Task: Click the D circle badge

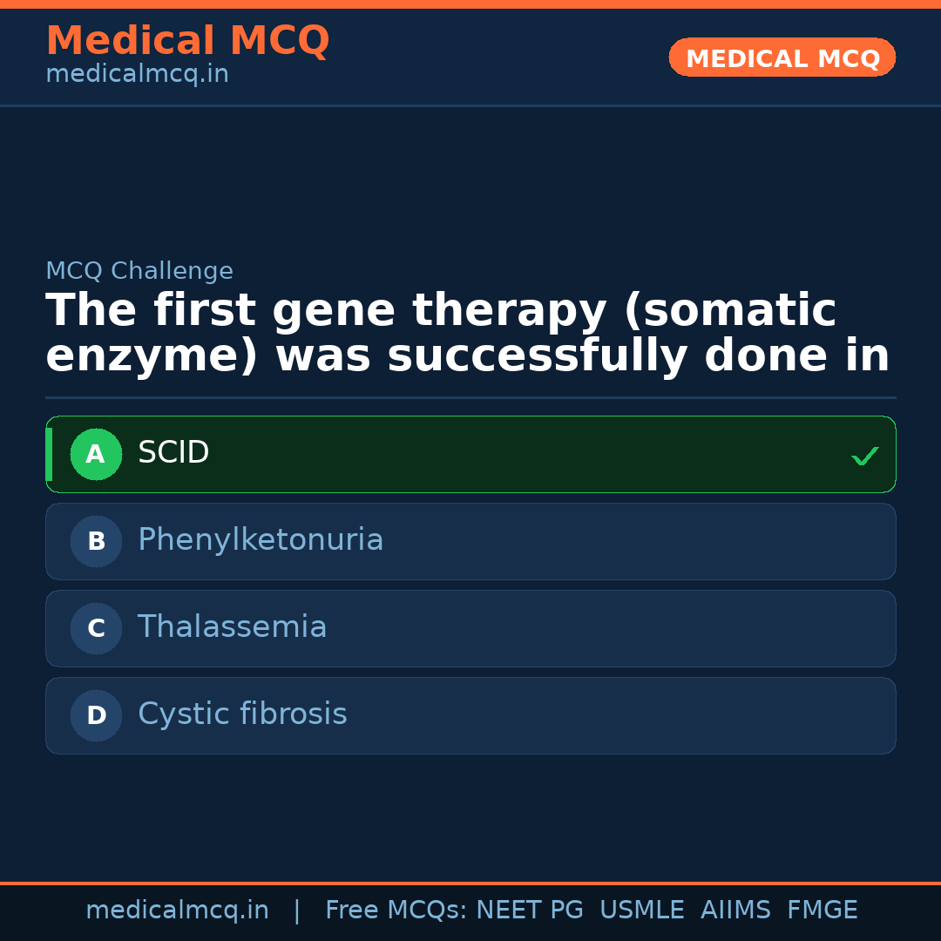Action: click(x=96, y=715)
